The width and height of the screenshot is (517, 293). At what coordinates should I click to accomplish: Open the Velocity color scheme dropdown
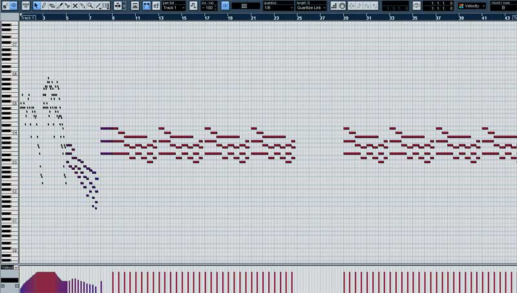tap(472, 6)
